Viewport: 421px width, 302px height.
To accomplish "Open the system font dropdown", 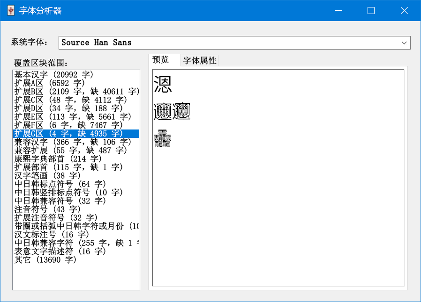I will pyautogui.click(x=404, y=43).
